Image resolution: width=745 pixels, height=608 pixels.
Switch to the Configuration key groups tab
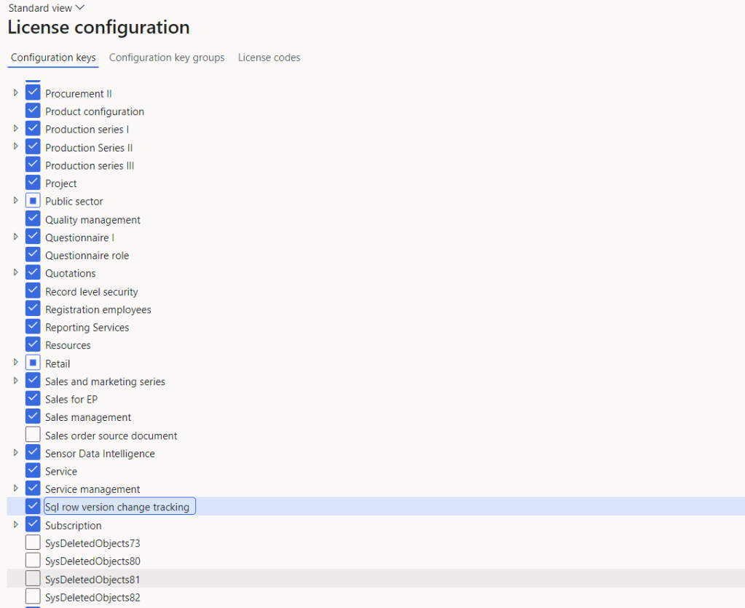point(167,58)
